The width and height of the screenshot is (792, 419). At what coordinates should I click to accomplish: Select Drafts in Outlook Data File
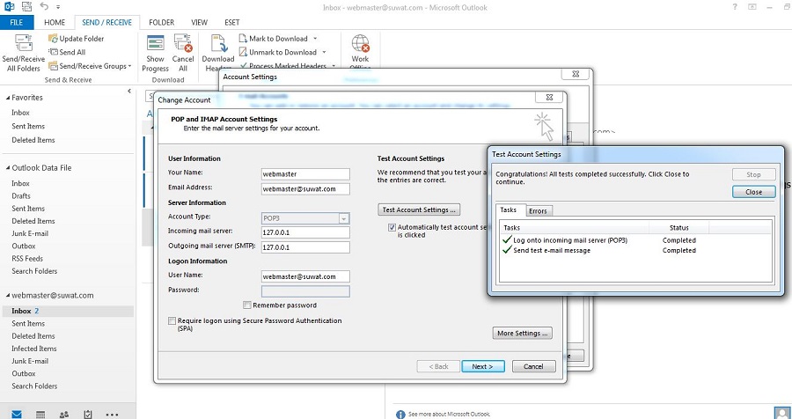(21, 196)
